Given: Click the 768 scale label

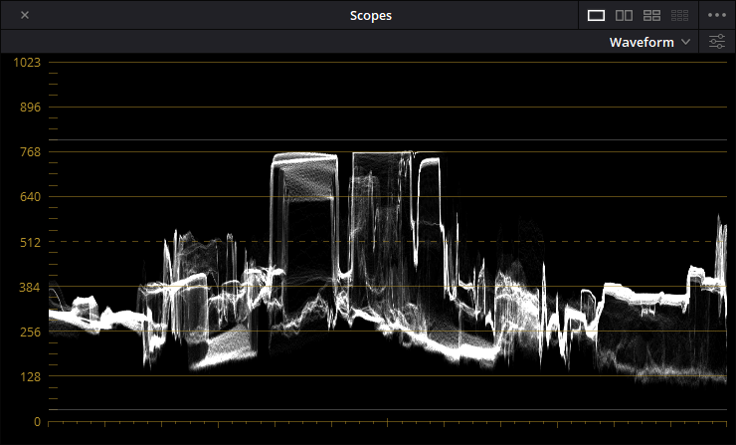Looking at the screenshot, I should (30, 152).
